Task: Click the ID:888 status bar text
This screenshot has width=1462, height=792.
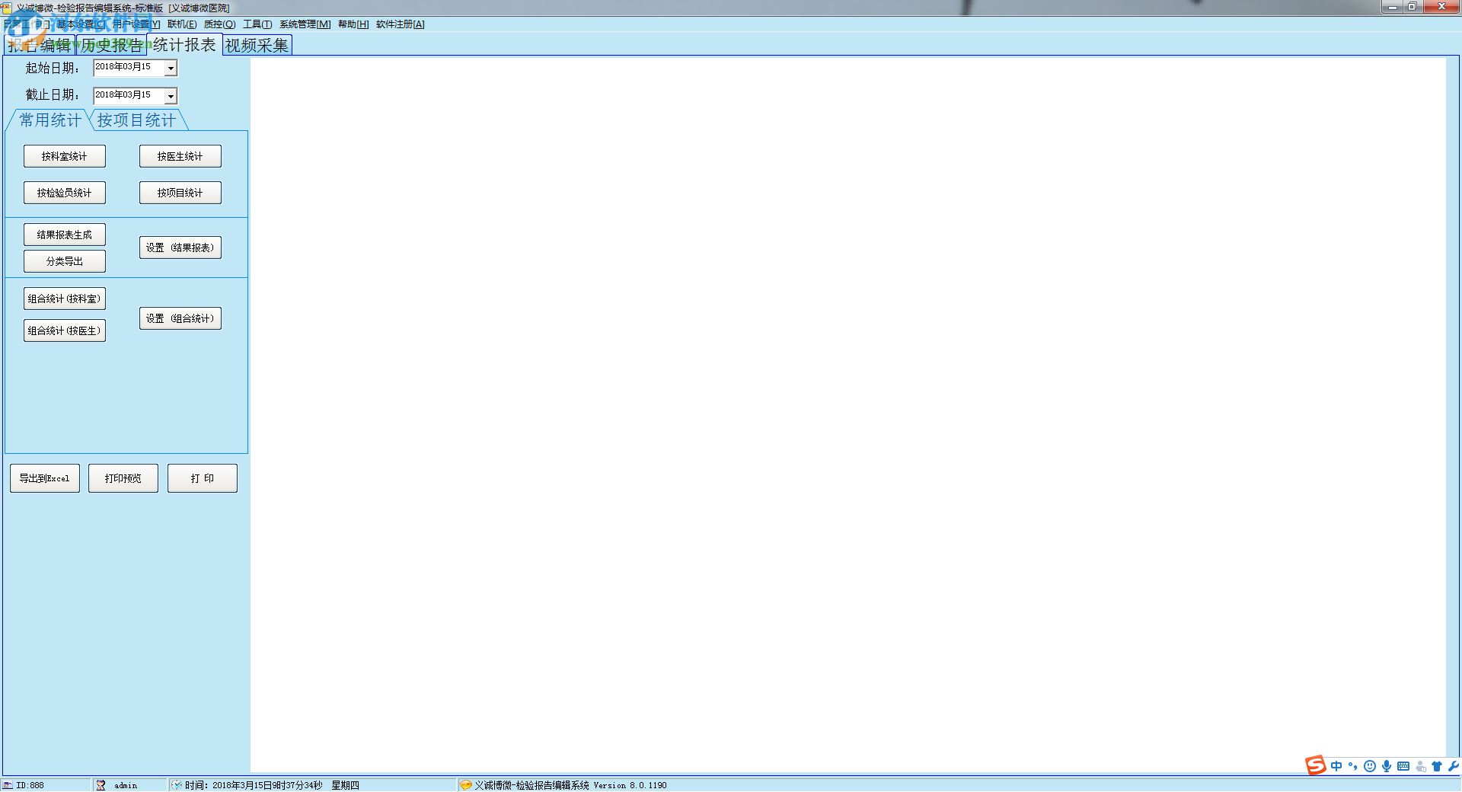Action: click(30, 785)
